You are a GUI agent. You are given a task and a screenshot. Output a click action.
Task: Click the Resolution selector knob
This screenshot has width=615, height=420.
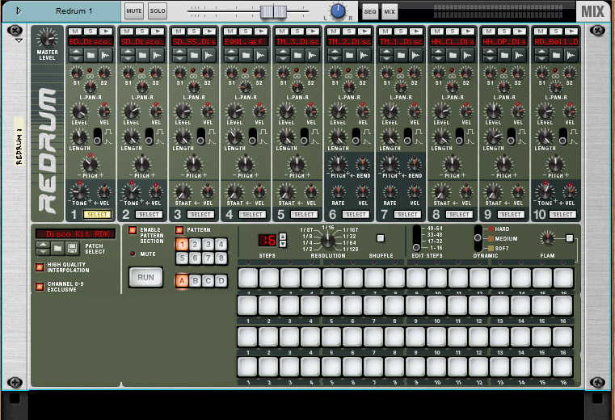click(x=328, y=240)
